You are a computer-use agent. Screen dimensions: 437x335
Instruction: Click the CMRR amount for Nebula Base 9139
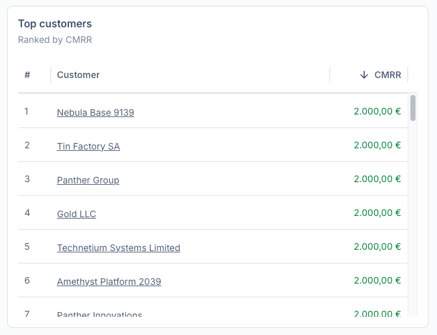[377, 111]
